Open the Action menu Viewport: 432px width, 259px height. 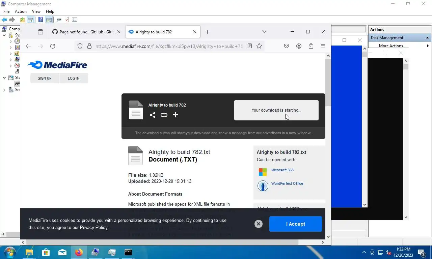click(21, 11)
